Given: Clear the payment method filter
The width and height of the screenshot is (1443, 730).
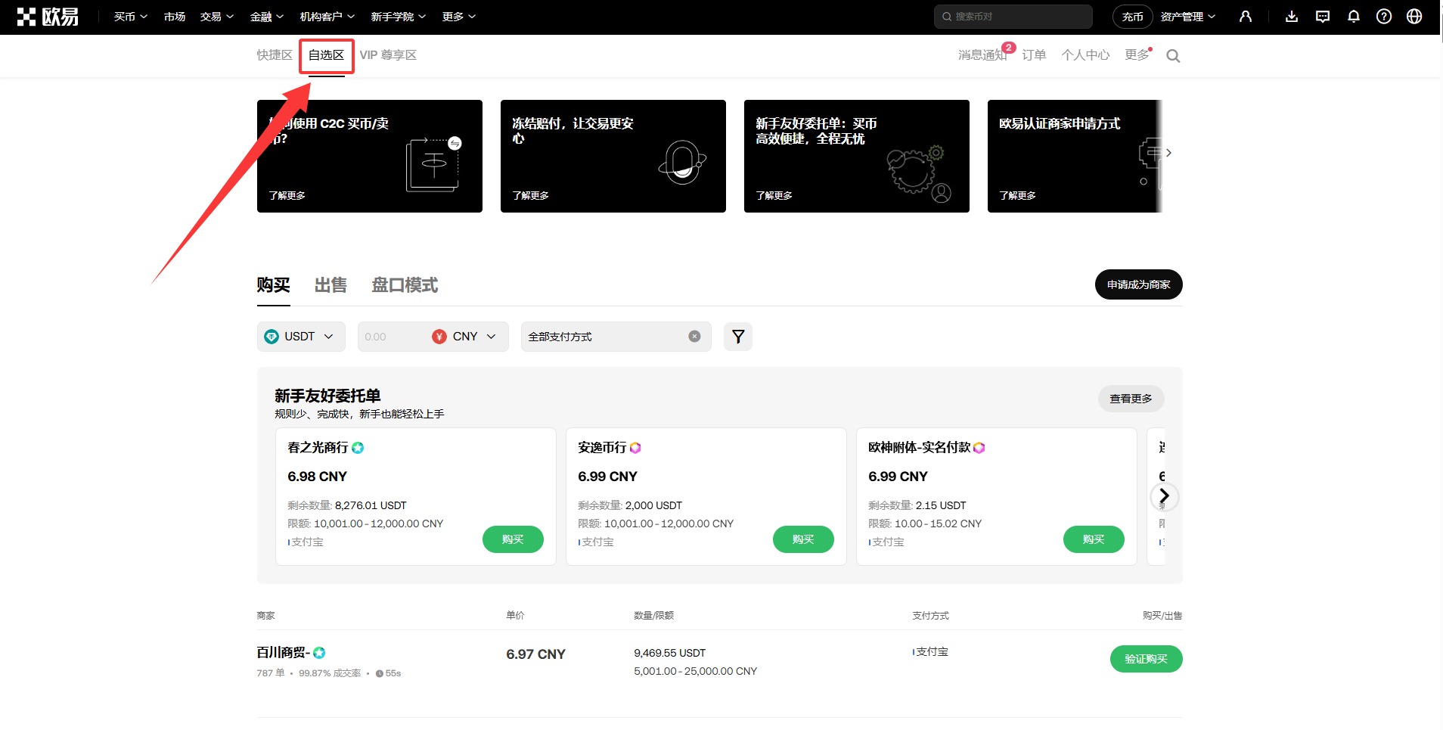Looking at the screenshot, I should tap(694, 337).
